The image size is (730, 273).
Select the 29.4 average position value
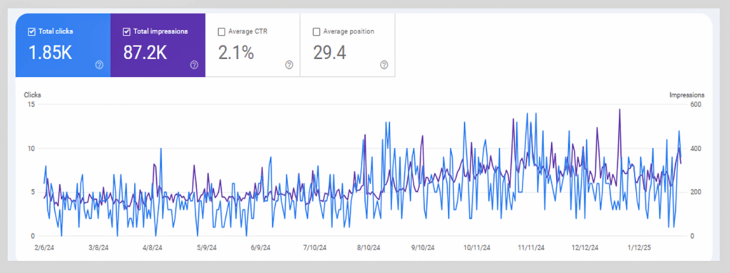click(329, 53)
